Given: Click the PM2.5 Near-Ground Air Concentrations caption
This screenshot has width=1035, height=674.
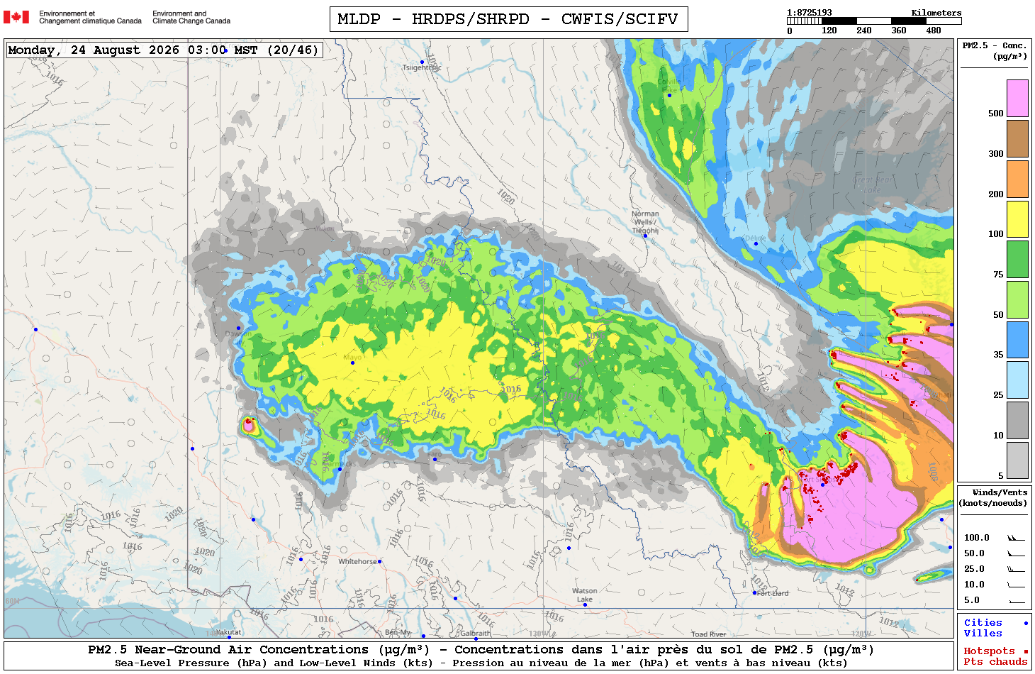Looking at the screenshot, I should click(481, 649).
